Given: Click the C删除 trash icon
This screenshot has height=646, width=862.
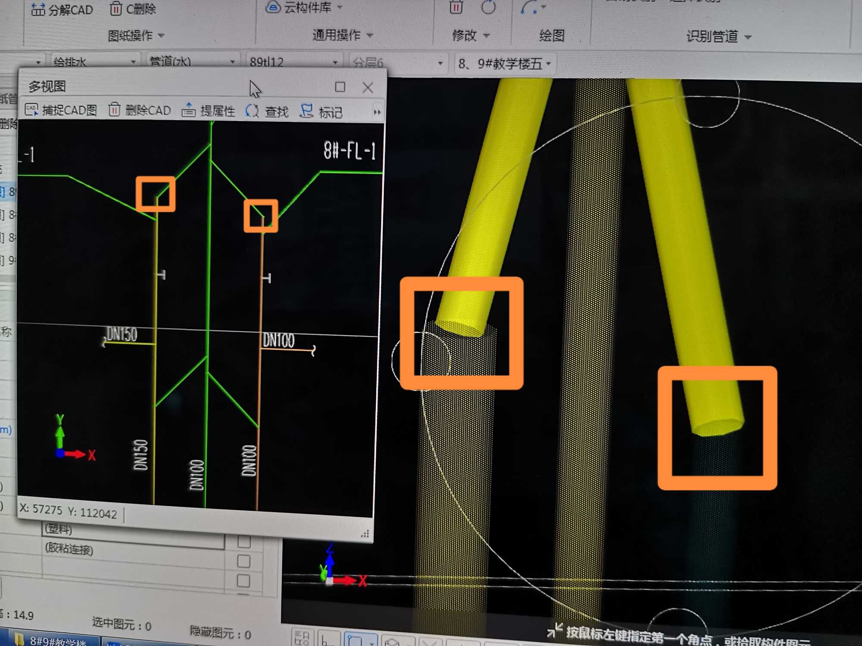Looking at the screenshot, I should tap(116, 8).
